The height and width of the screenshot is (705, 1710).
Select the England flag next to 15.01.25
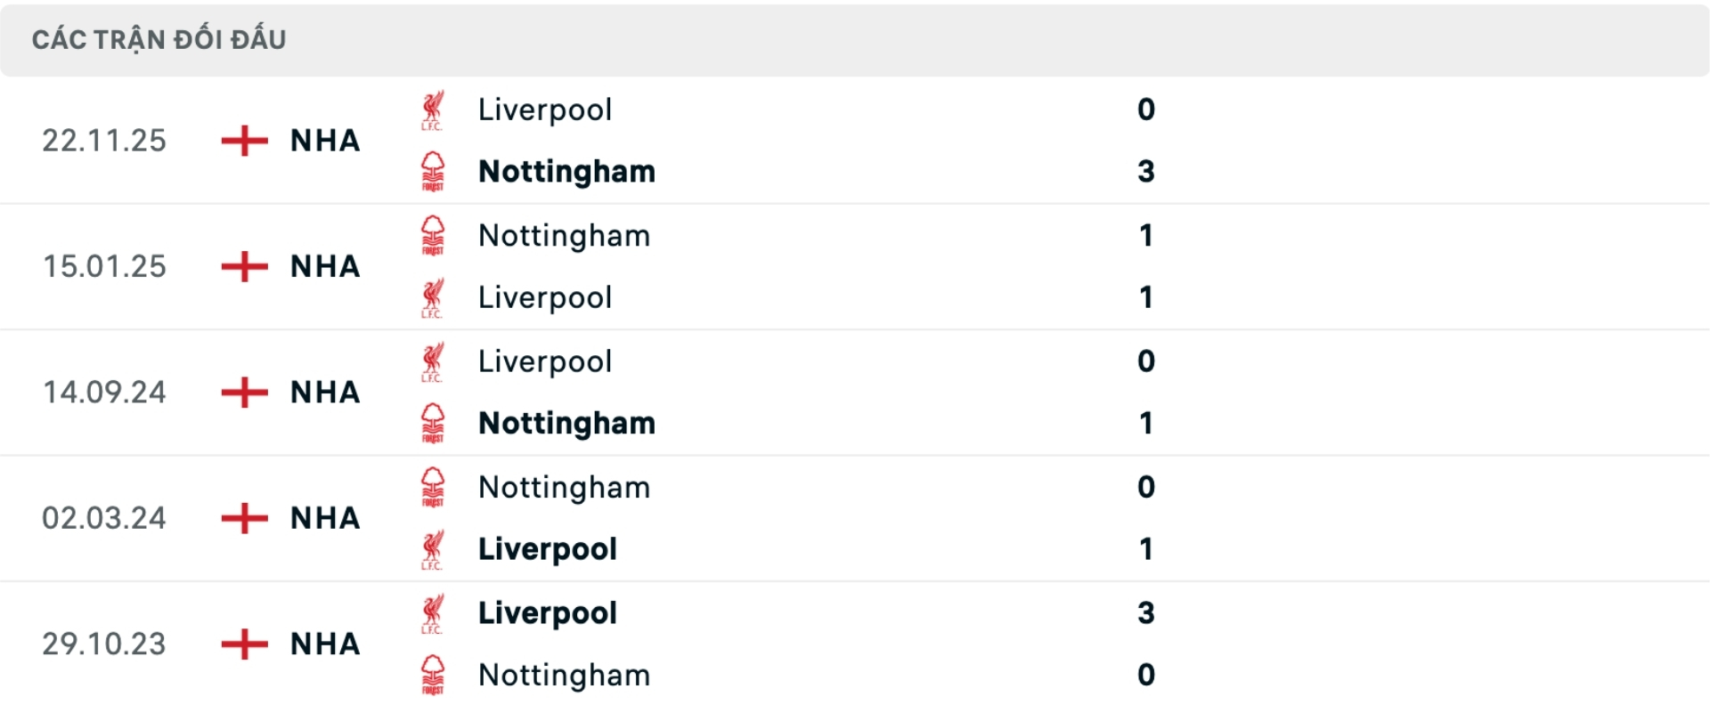(243, 266)
